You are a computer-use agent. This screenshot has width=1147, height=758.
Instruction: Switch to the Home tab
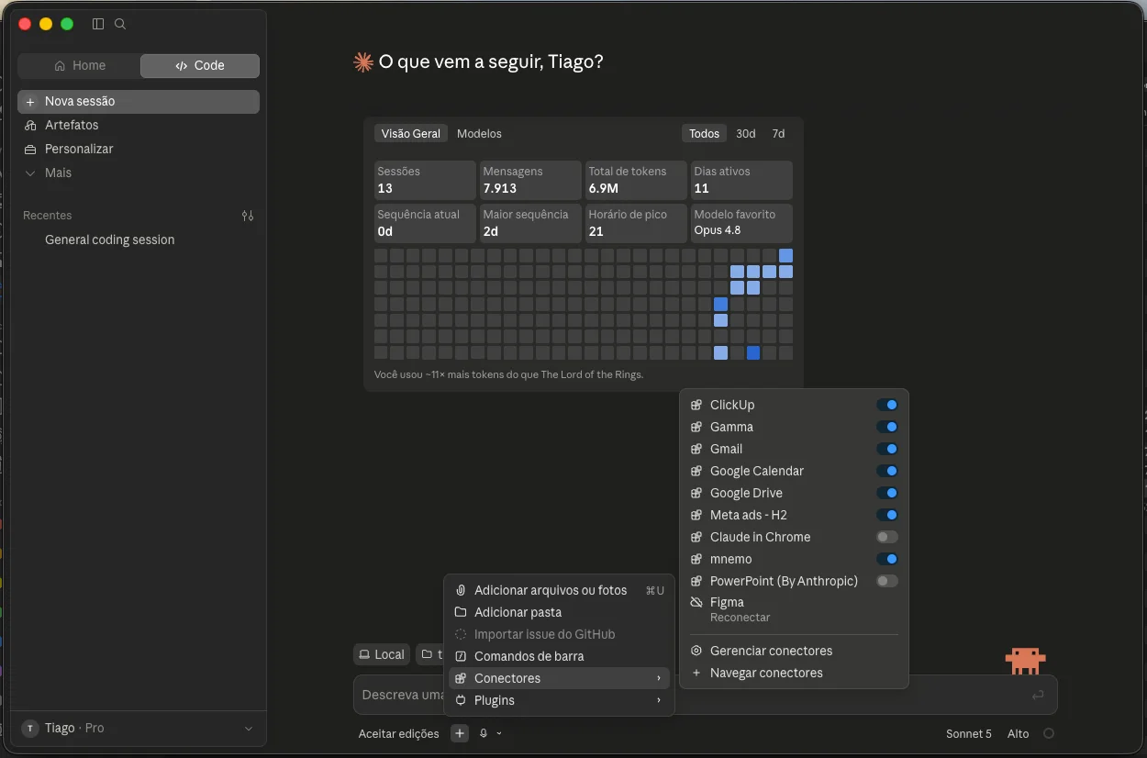79,66
